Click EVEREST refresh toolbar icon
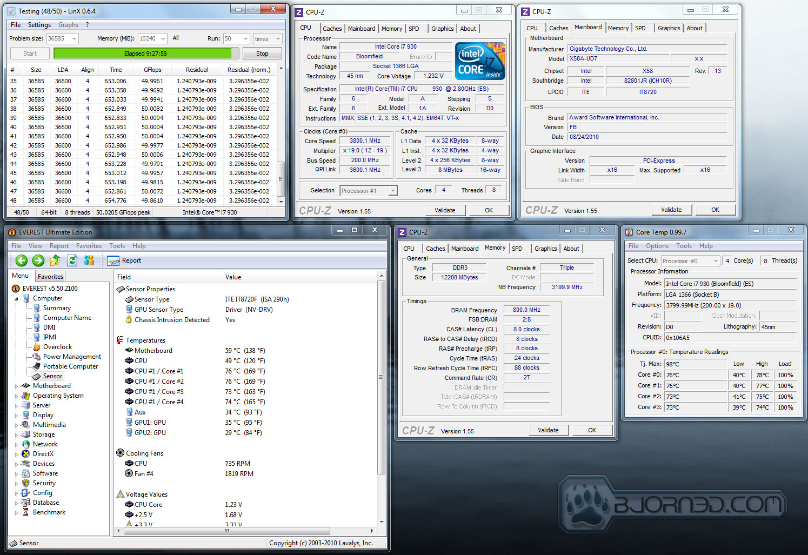808x555 pixels. pyautogui.click(x=72, y=260)
